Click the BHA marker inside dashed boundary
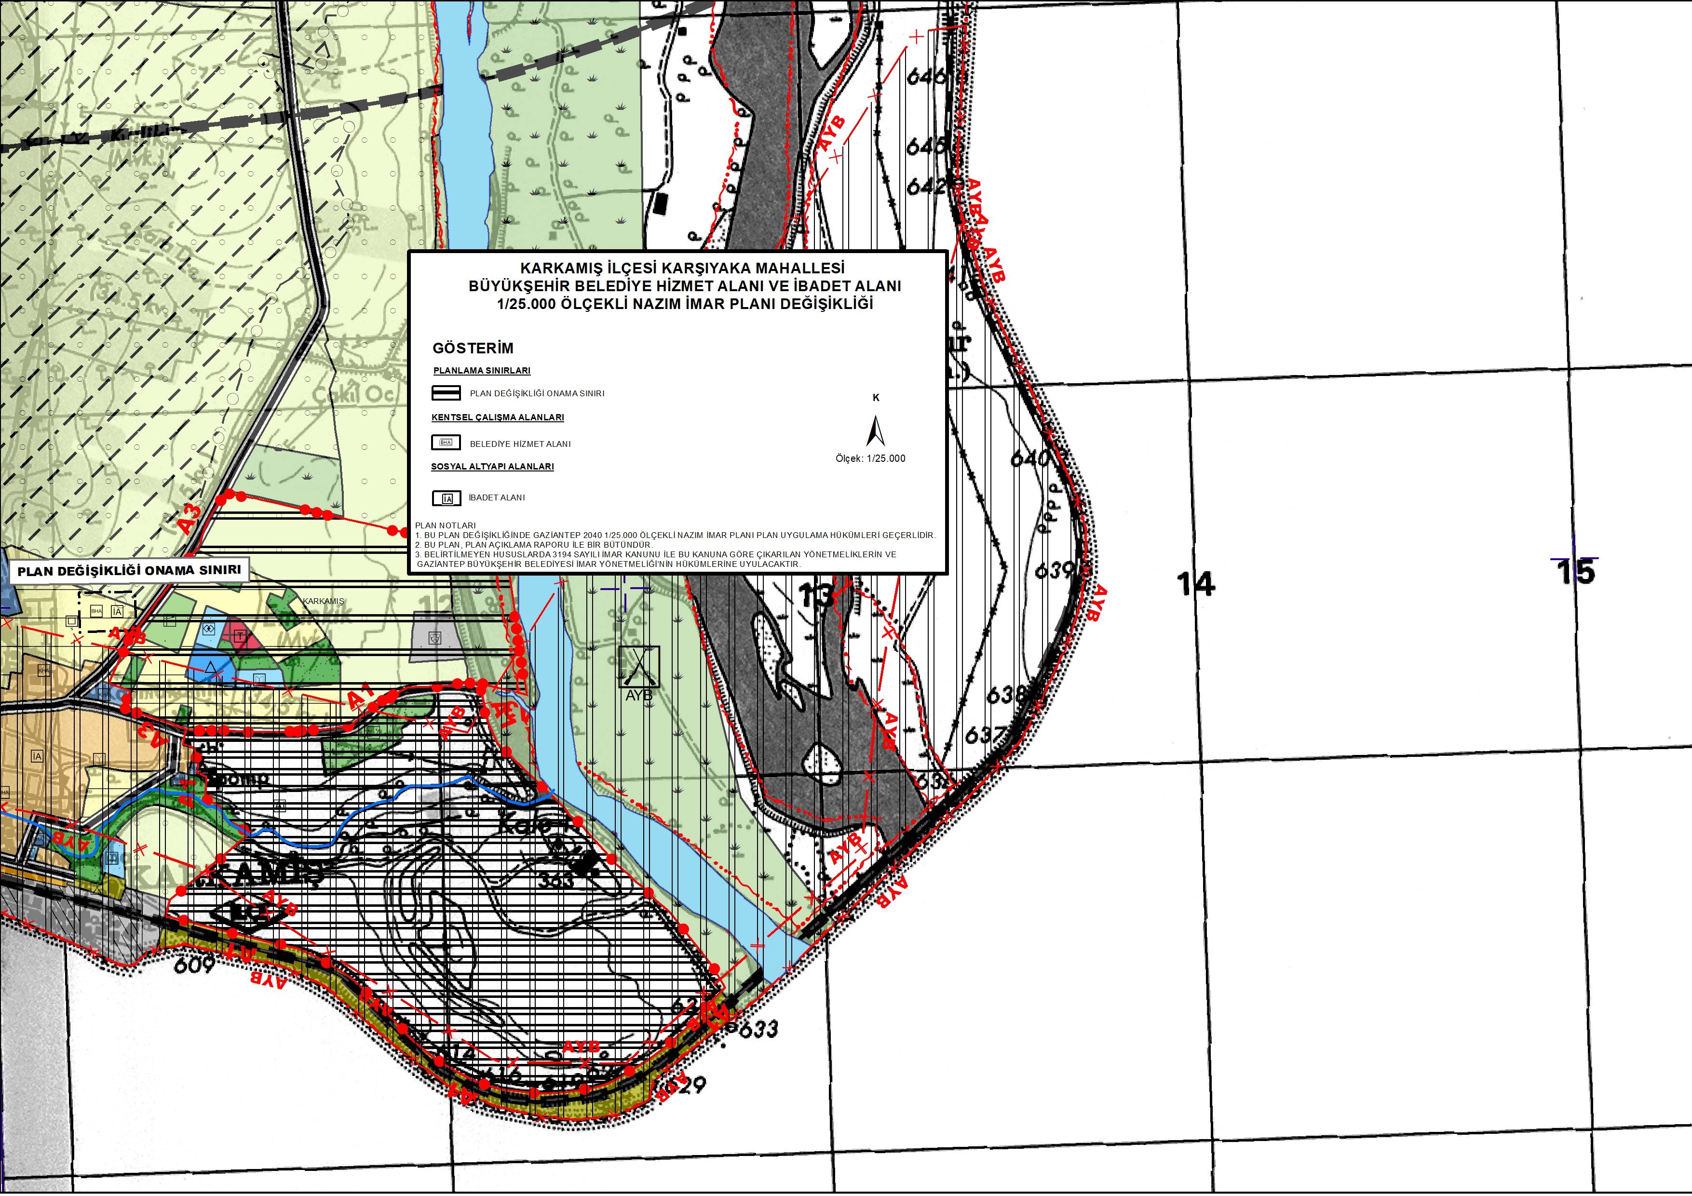The image size is (1692, 1196). point(96,611)
